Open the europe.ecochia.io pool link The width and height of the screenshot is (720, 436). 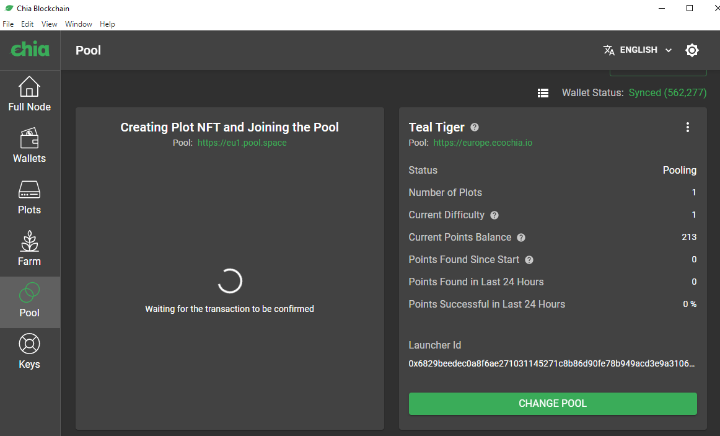483,143
